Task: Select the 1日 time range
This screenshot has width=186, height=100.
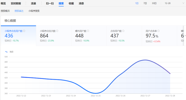Action: pyautogui.click(x=137, y=3)
